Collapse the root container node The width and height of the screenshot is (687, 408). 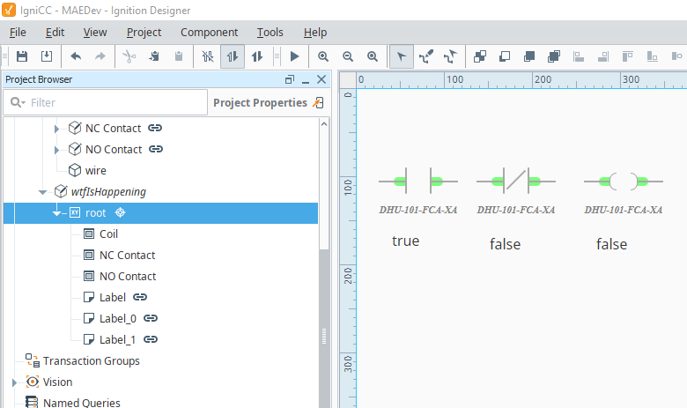[x=56, y=213]
